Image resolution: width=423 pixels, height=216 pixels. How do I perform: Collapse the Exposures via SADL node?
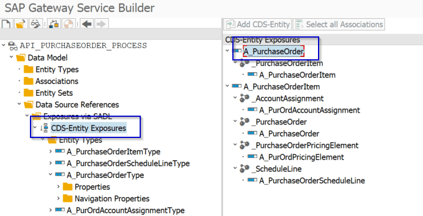point(27,116)
